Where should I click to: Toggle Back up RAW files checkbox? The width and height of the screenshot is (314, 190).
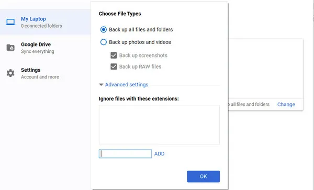[x=114, y=66]
